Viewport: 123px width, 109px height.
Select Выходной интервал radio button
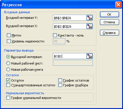pos(8,57)
